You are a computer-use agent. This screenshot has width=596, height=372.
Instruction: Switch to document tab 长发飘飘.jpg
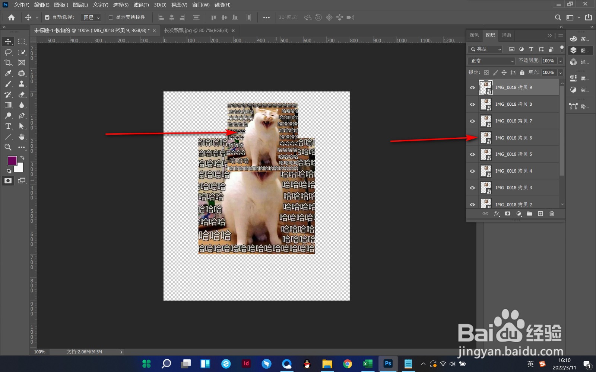[196, 31]
